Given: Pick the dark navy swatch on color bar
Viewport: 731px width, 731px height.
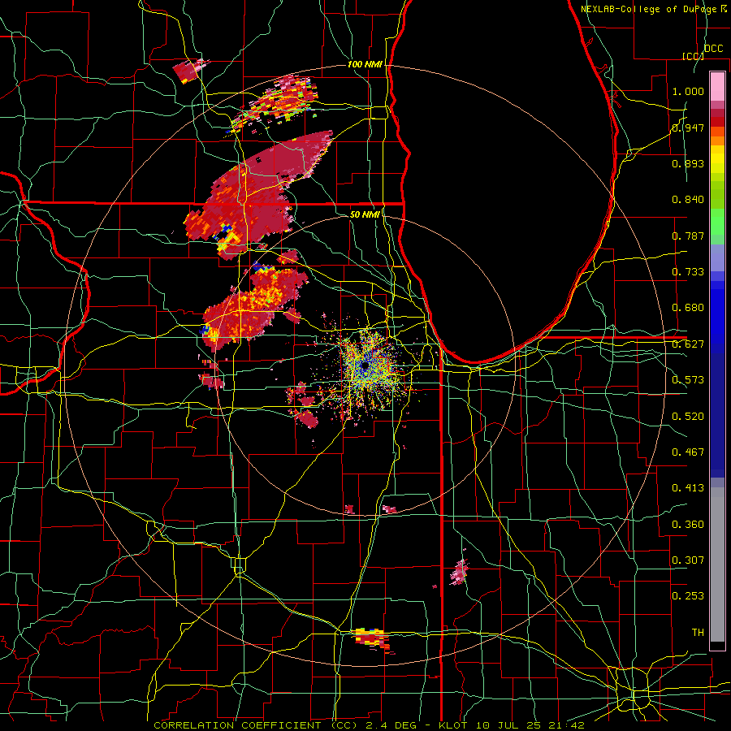Looking at the screenshot, I should click(717, 415).
